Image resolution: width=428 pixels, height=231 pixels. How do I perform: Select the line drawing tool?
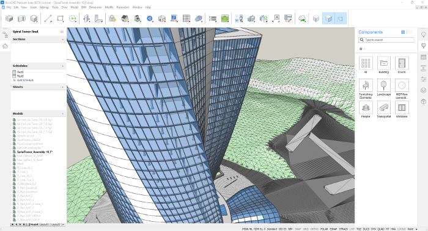click(48, 18)
